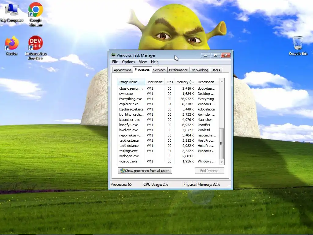The image size is (313, 235).
Task: Select the Recycle Bin desktop icon
Action: point(298,46)
